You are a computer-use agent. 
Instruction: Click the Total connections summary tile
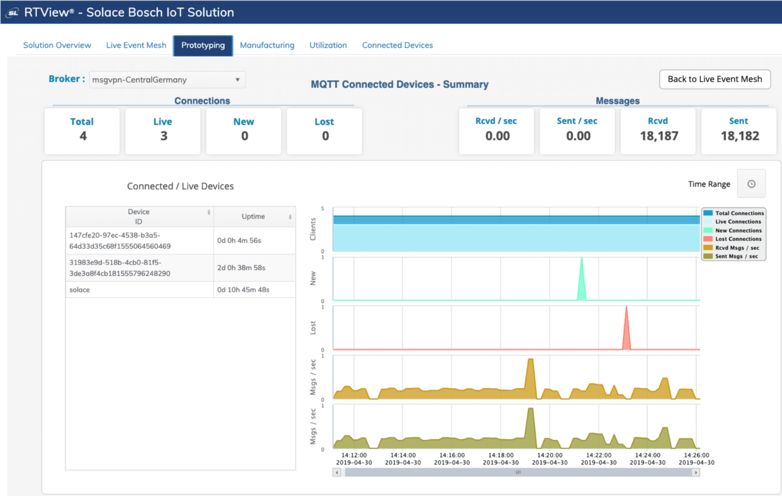[82, 131]
